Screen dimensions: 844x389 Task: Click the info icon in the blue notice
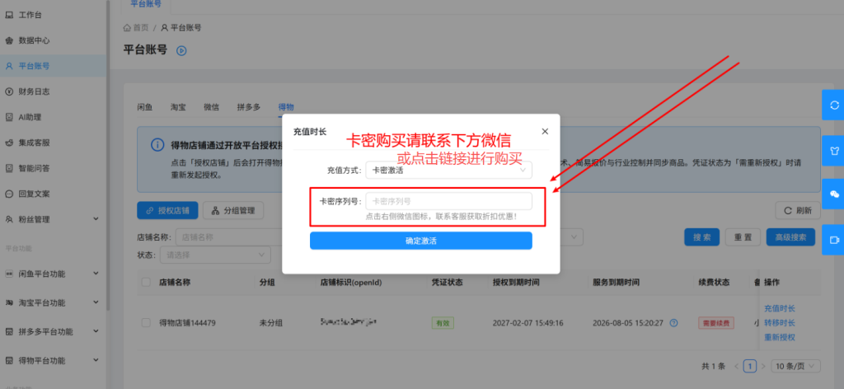tap(157, 145)
